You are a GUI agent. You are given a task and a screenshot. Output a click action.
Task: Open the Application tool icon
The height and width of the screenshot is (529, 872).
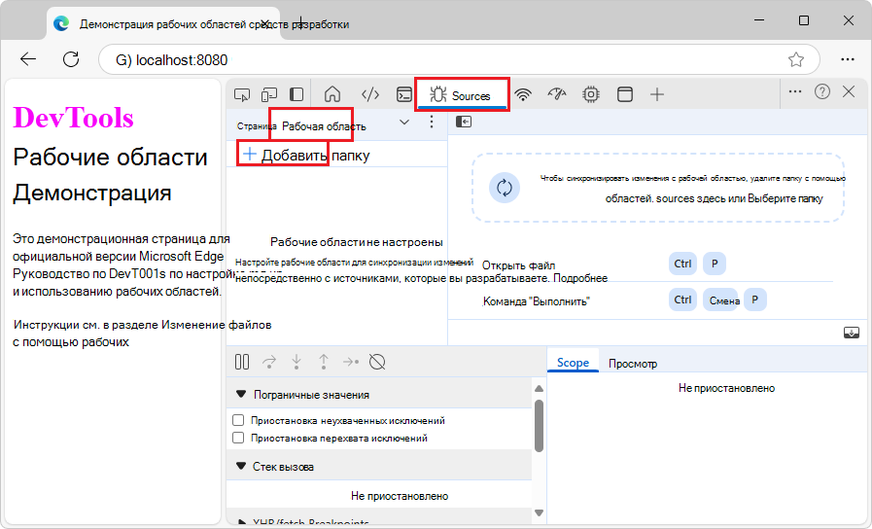point(624,94)
